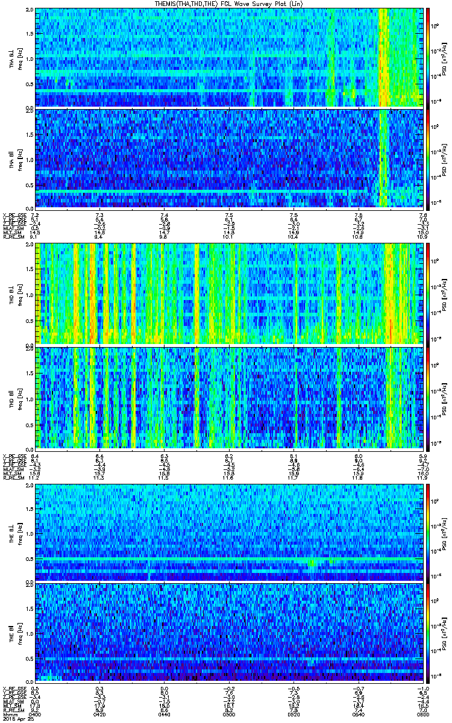This screenshot has width=452, height=723.
Task: Click the THD B-perpendicular spectrogram panel
Action: tap(229, 295)
